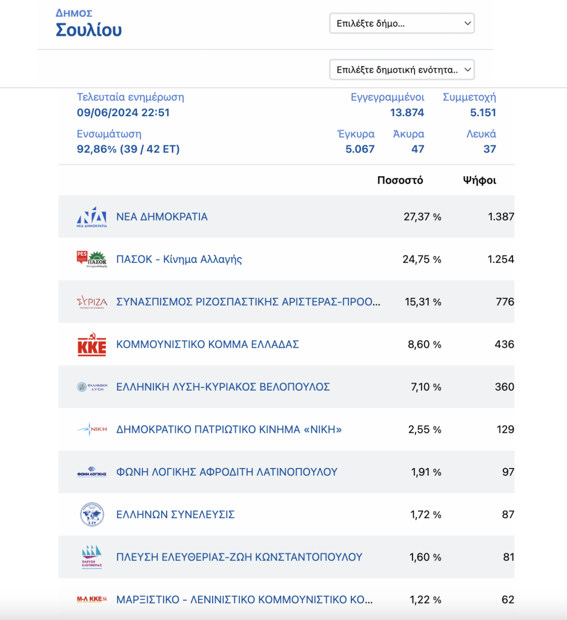Click the Ποσοστό column header
The height and width of the screenshot is (620, 567).
click(x=400, y=180)
